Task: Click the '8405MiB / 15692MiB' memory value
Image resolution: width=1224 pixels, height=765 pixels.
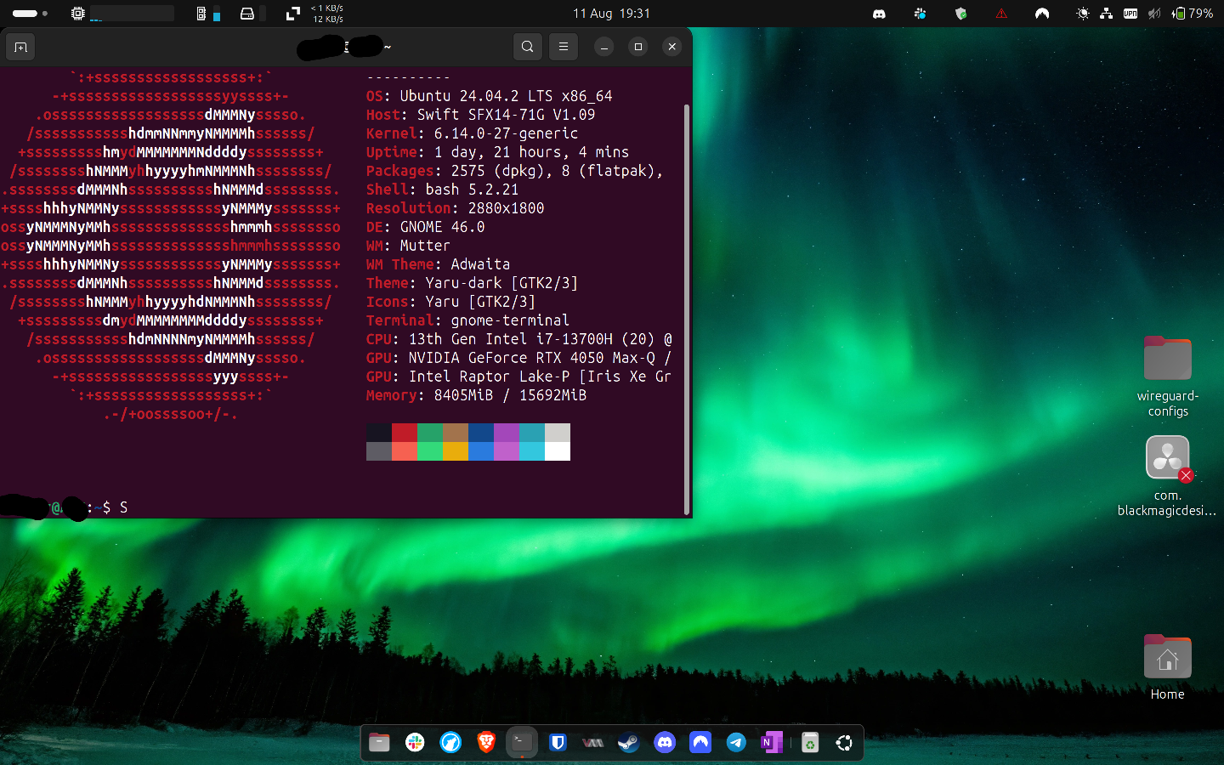Action: pos(510,395)
